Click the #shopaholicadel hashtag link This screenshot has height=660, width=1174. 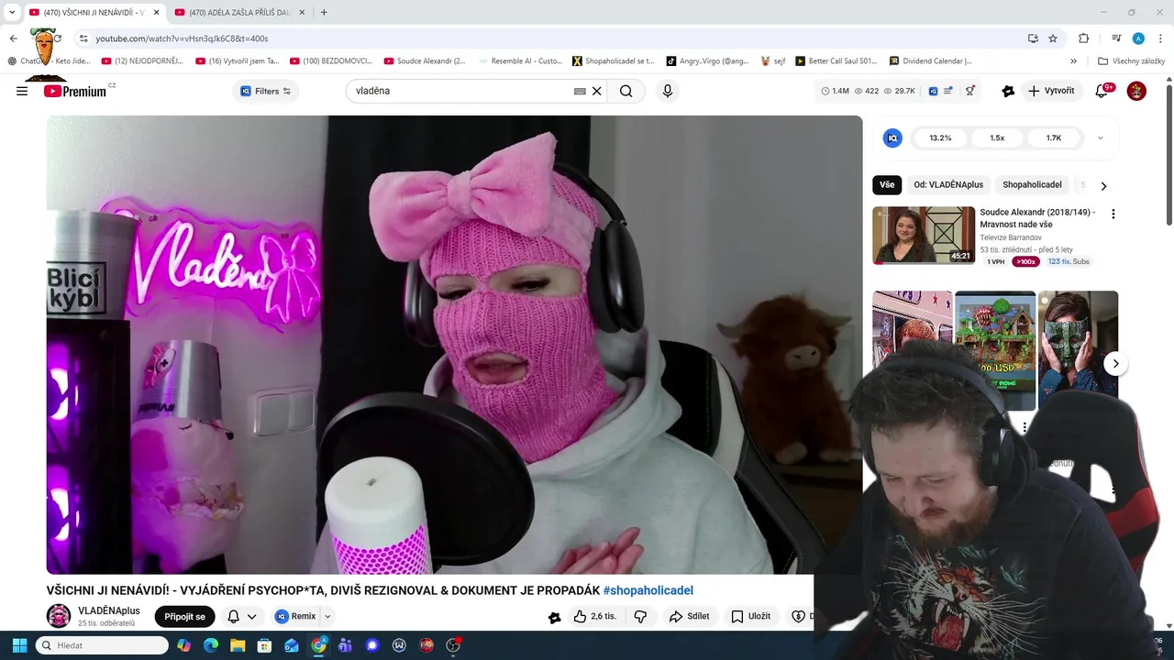[648, 590]
